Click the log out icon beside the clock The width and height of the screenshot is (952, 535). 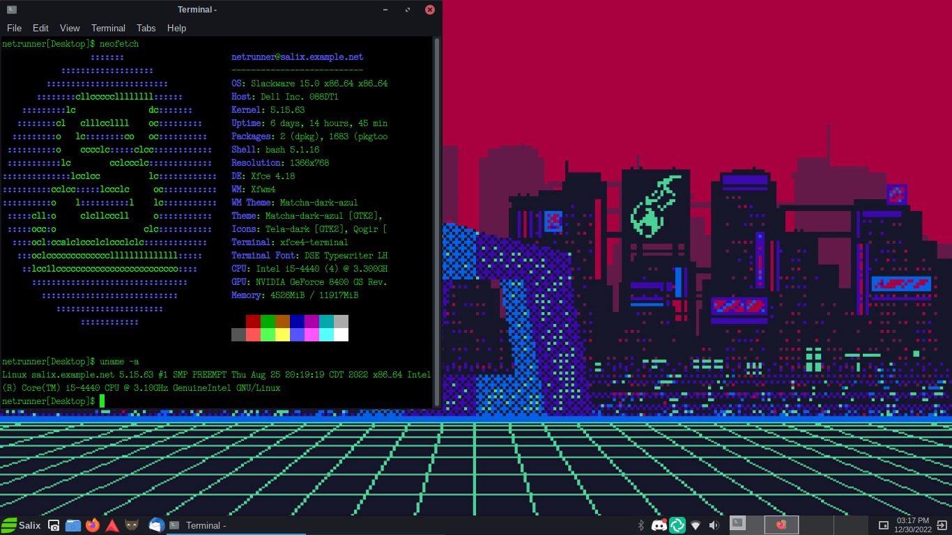[x=943, y=525]
